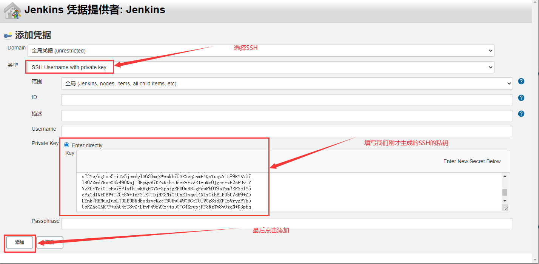
Task: Open help icon for 描述 field
Action: [521, 114]
